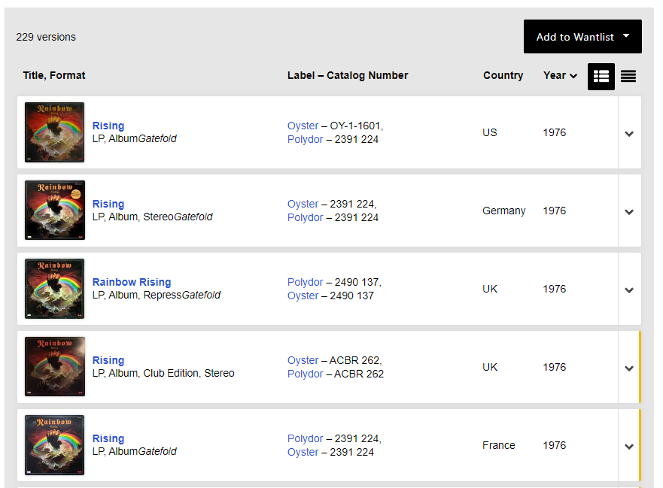Click the France version cover thumbnail

click(x=54, y=445)
